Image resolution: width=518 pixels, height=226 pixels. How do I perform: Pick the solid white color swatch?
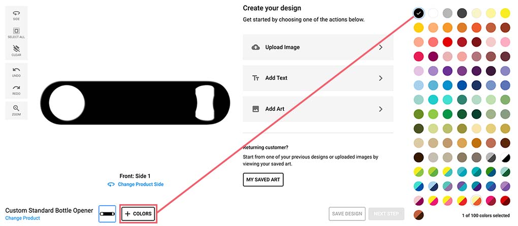(433, 13)
